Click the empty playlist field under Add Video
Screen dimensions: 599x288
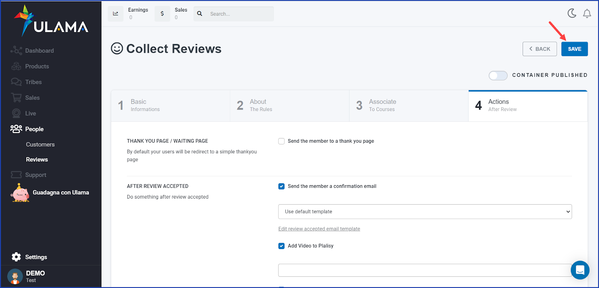(x=425, y=270)
